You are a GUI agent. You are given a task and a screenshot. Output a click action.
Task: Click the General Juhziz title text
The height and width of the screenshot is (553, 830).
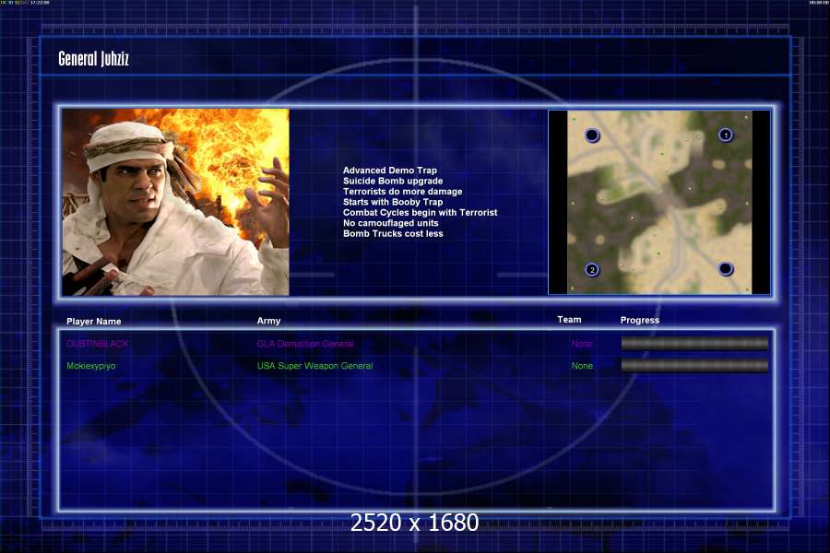point(94,59)
